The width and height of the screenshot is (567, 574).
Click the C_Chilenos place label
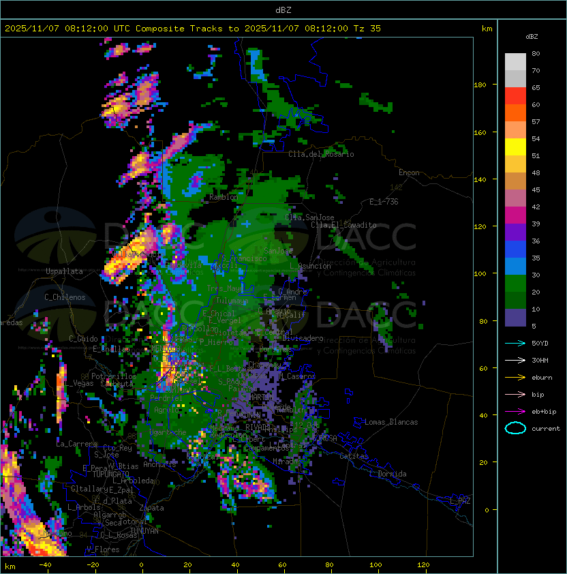pyautogui.click(x=65, y=297)
